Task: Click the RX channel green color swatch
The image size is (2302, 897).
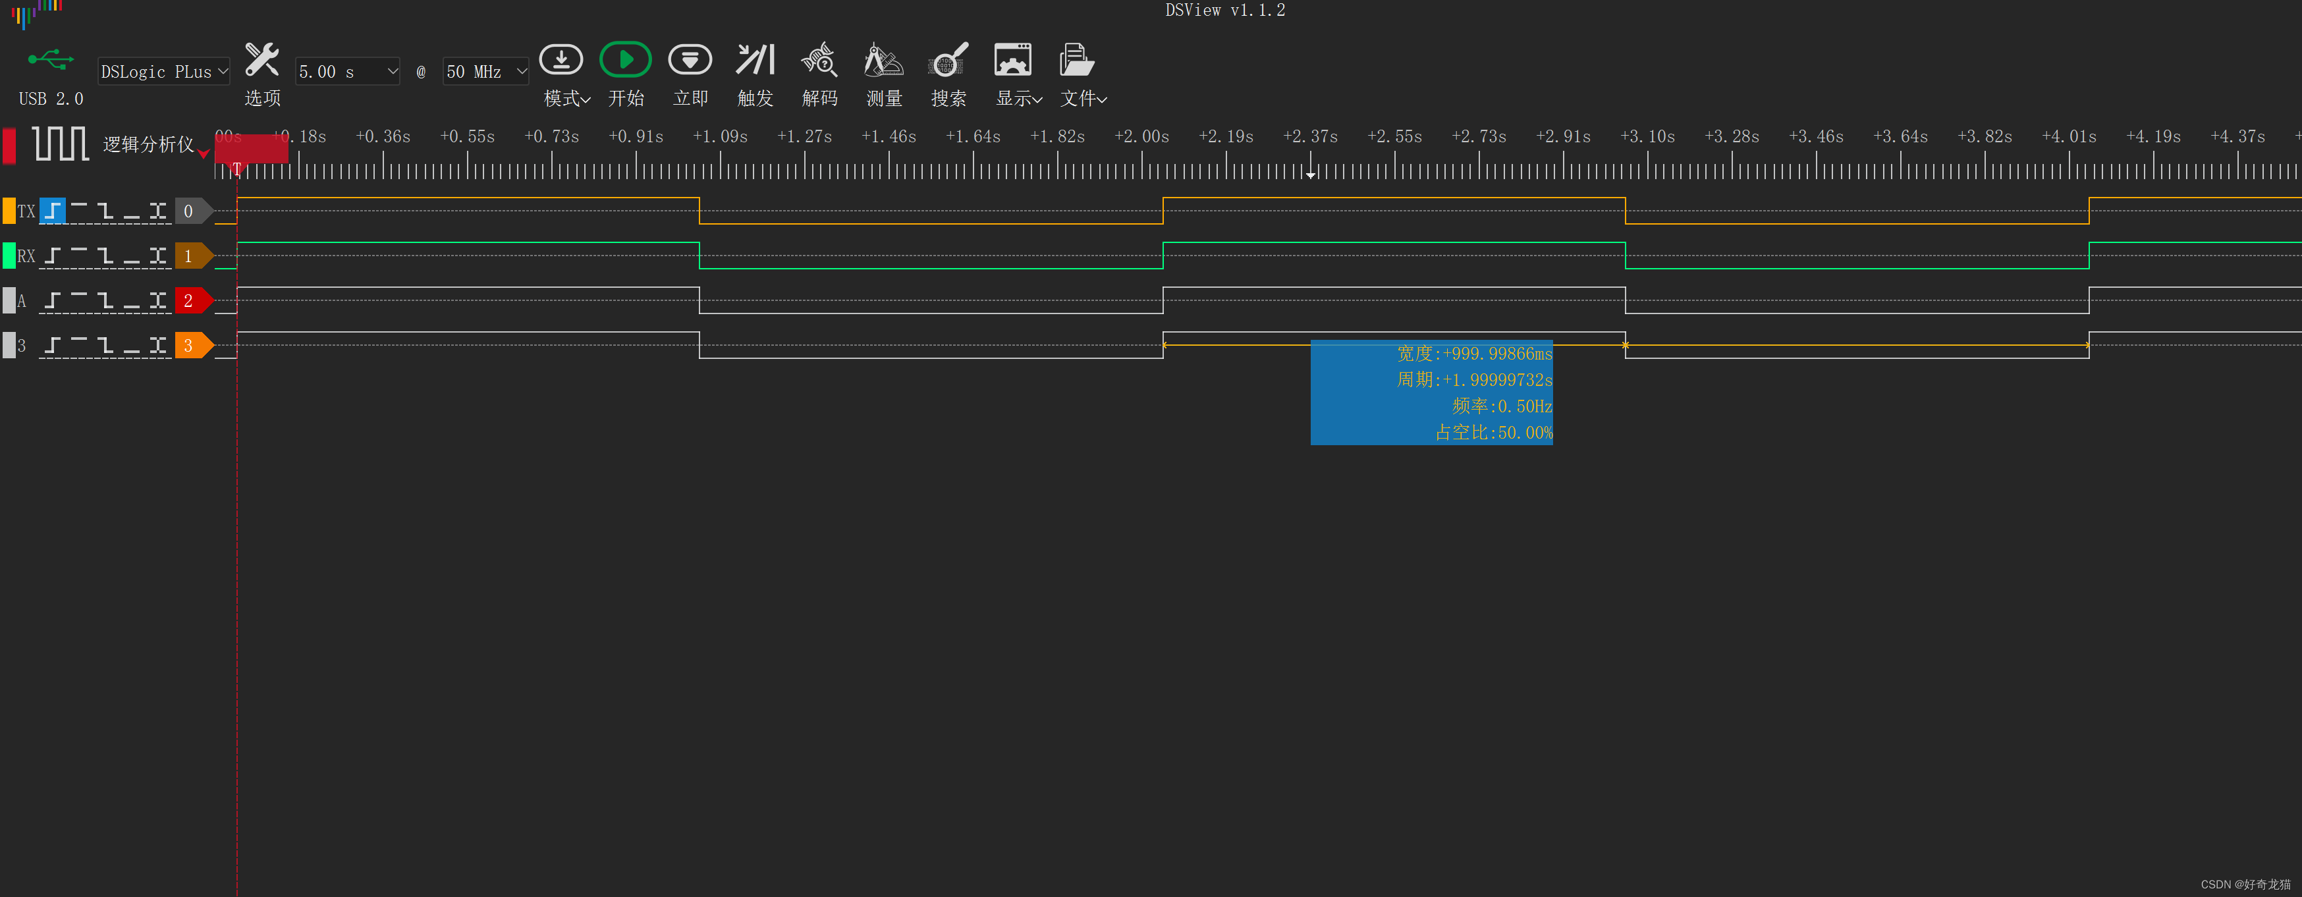Action: (x=9, y=256)
